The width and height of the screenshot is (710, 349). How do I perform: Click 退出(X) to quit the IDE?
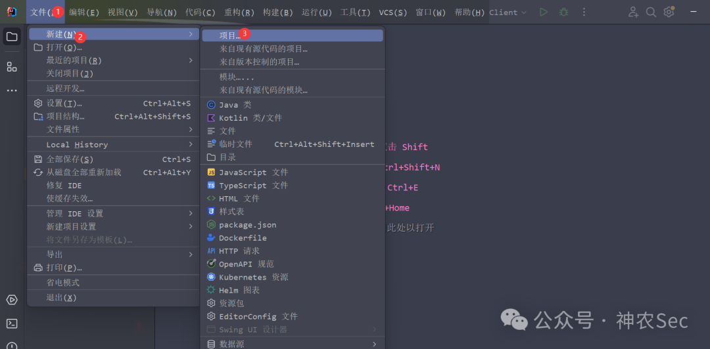tap(114, 297)
